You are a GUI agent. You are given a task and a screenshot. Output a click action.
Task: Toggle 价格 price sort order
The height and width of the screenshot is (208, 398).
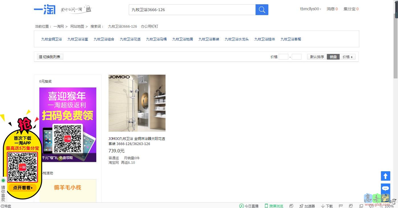click(348, 57)
